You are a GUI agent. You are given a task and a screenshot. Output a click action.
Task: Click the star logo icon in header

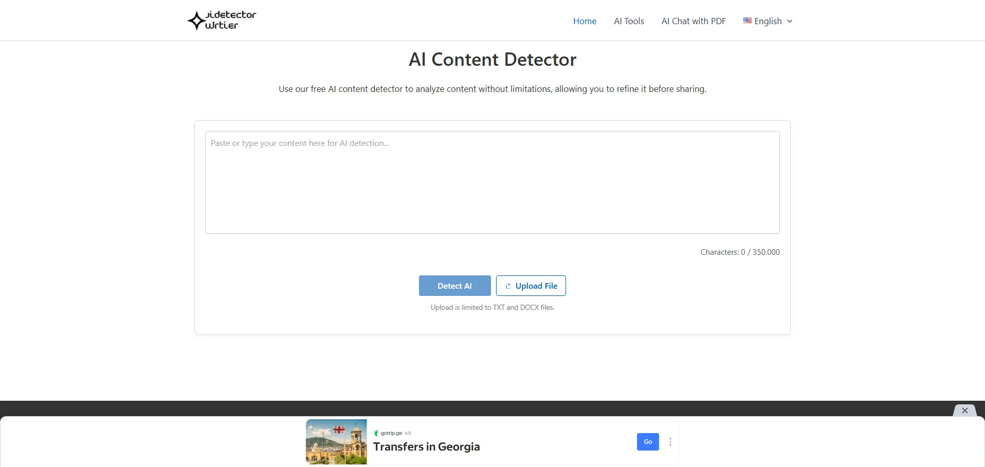coord(196,21)
